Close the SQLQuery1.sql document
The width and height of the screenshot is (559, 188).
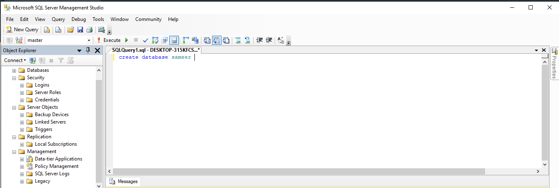click(x=544, y=50)
